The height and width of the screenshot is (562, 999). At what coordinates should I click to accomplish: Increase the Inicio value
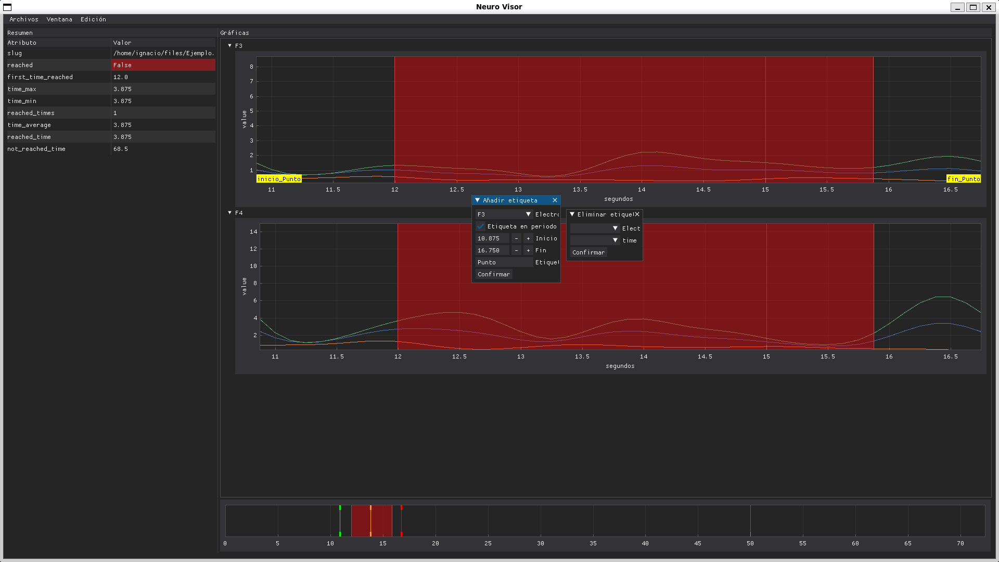(528, 238)
